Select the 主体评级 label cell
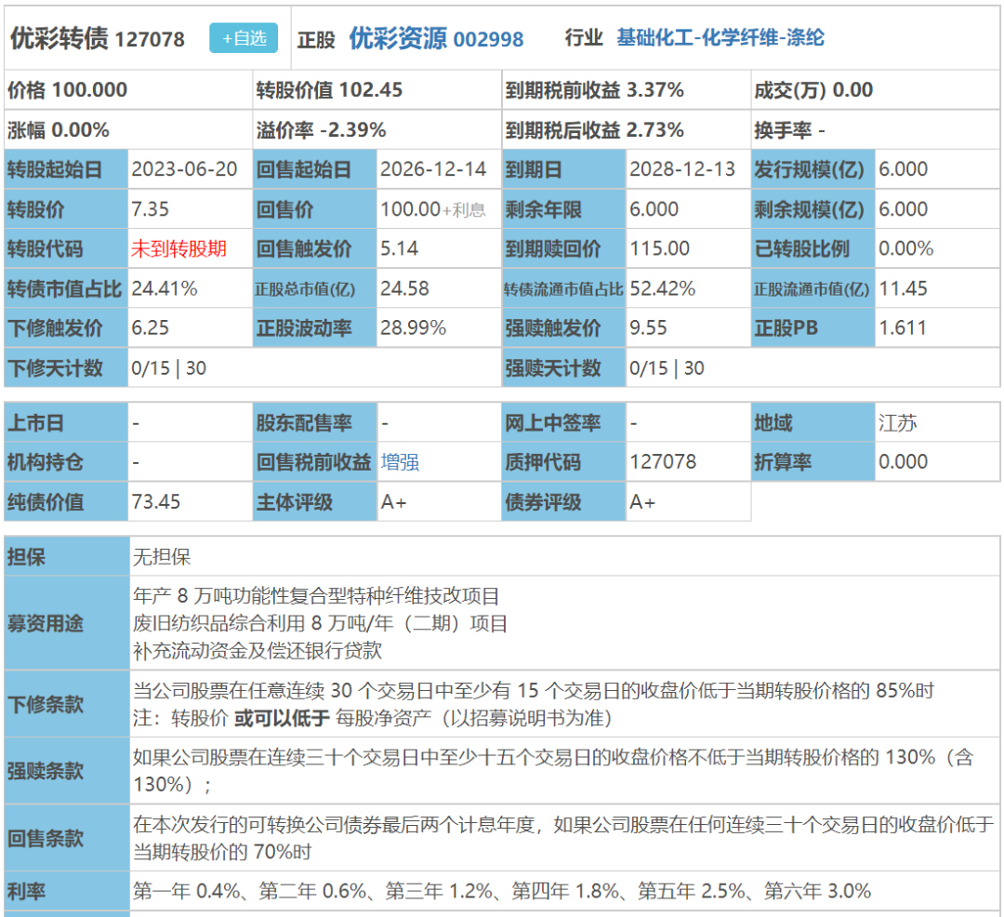 (315, 501)
